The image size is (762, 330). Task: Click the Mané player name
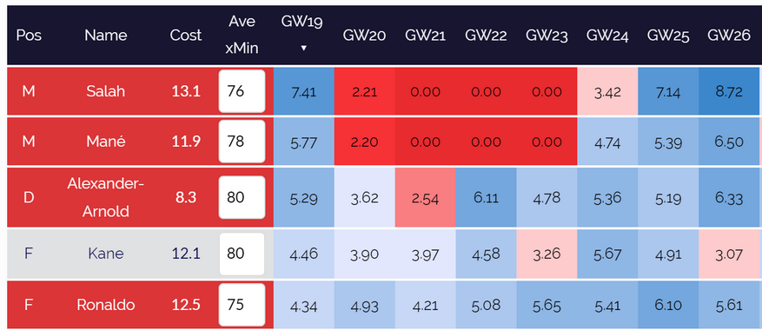pyautogui.click(x=105, y=142)
